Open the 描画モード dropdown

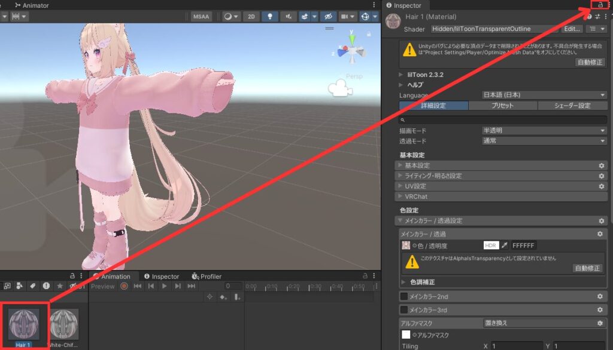coord(544,130)
